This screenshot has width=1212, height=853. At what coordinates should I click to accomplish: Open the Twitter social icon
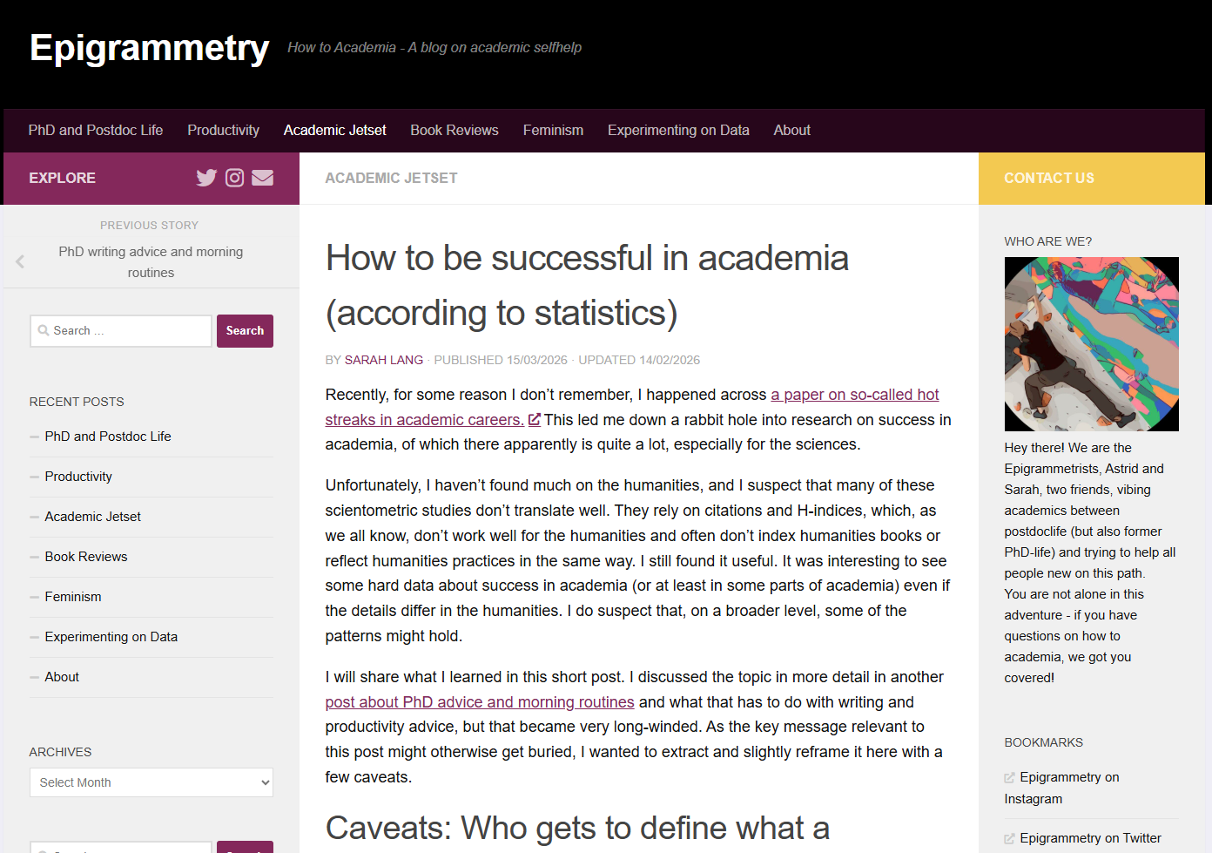pyautogui.click(x=206, y=178)
